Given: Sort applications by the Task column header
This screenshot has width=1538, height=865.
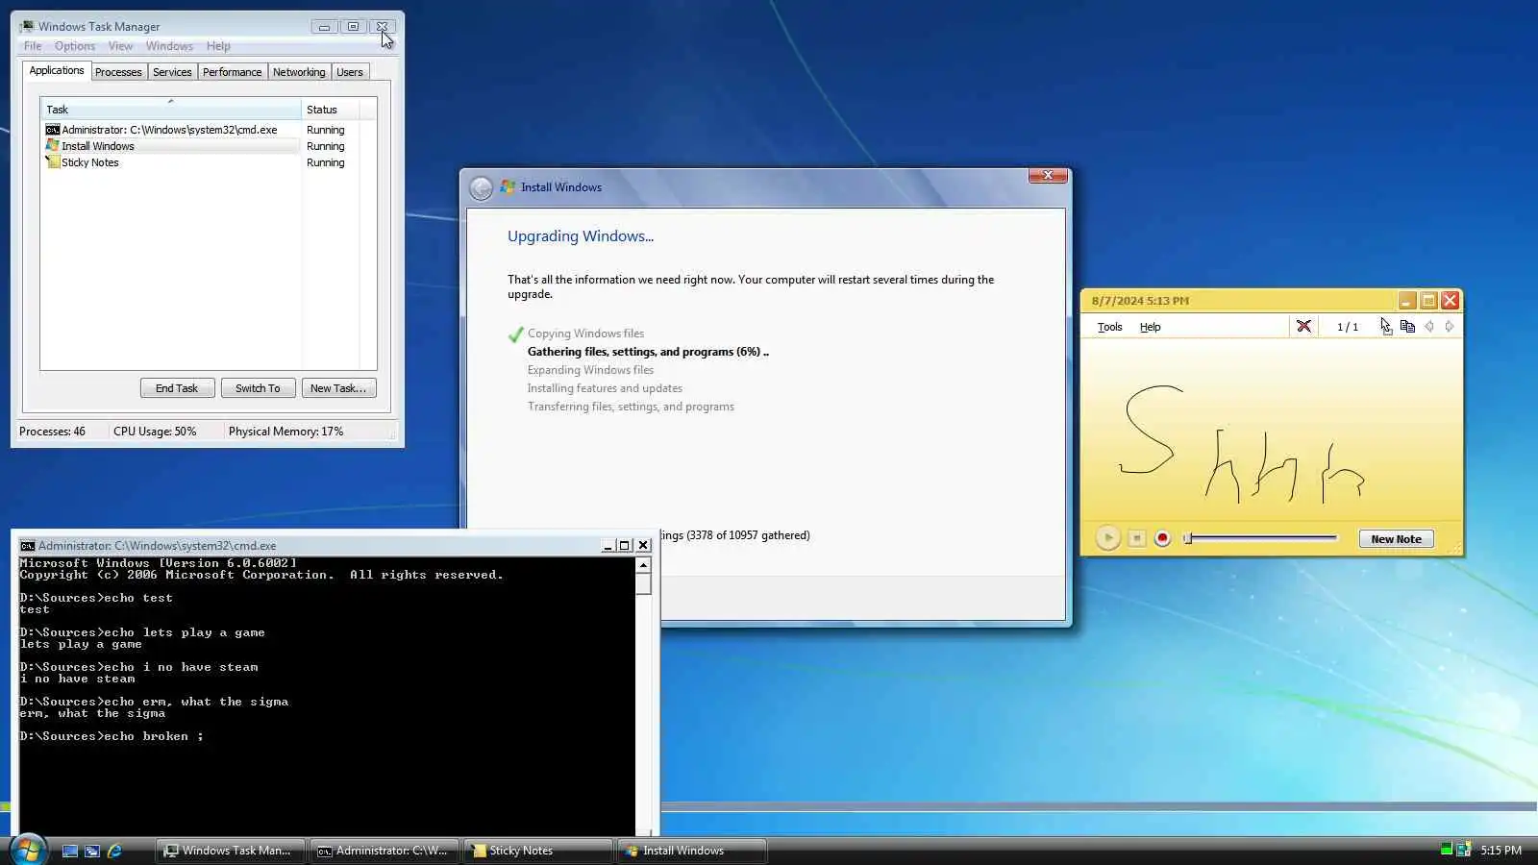Looking at the screenshot, I should (x=170, y=110).
